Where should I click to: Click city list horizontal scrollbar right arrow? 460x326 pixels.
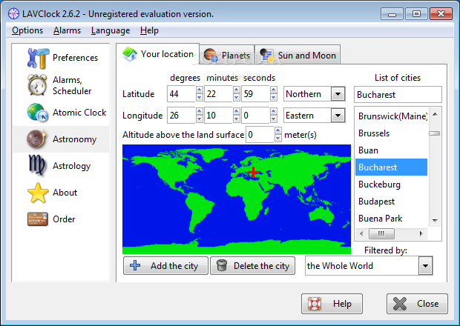coord(421,233)
